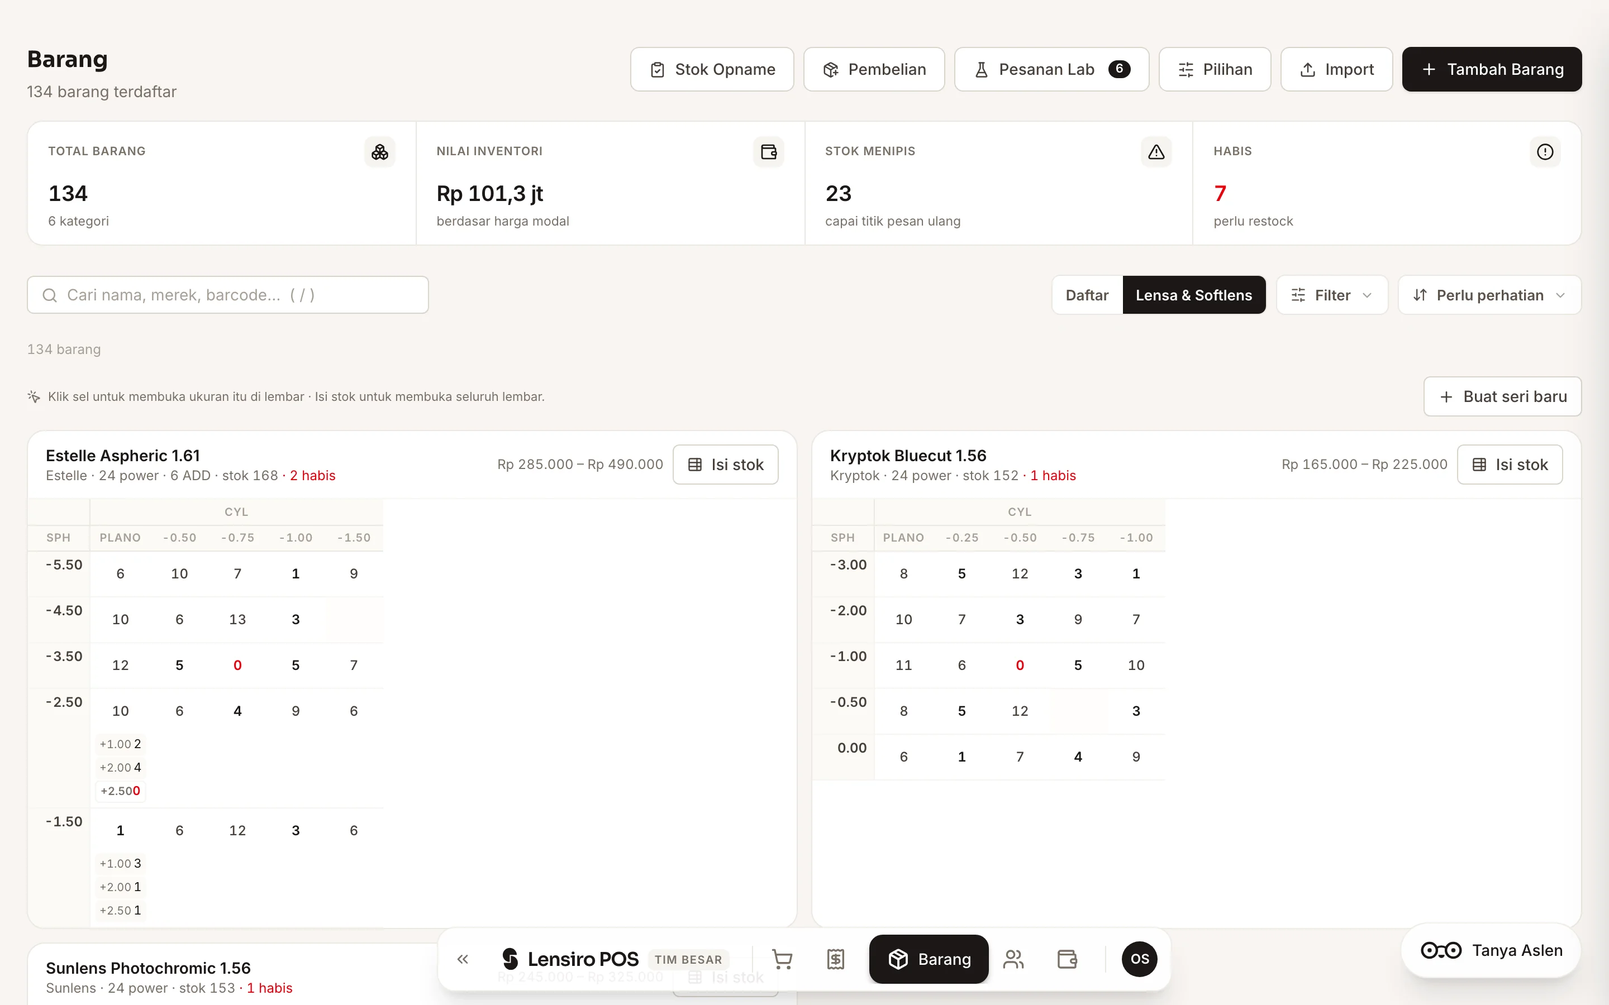The image size is (1609, 1005).
Task: Click the '2 habis' label on Estelle series
Action: tap(312, 475)
